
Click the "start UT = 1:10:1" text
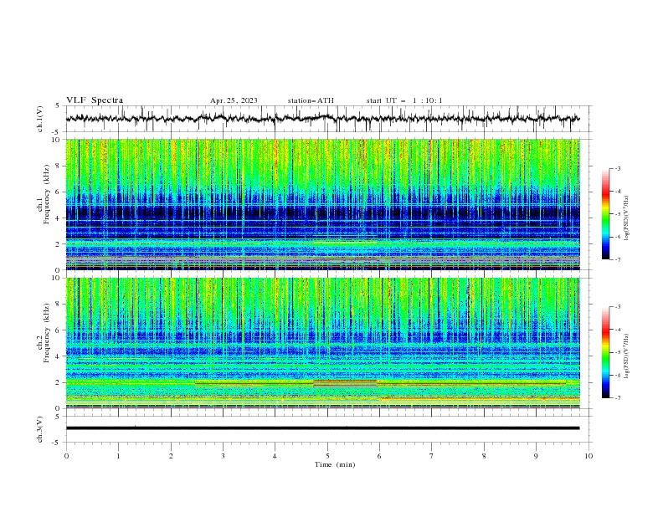404,100
